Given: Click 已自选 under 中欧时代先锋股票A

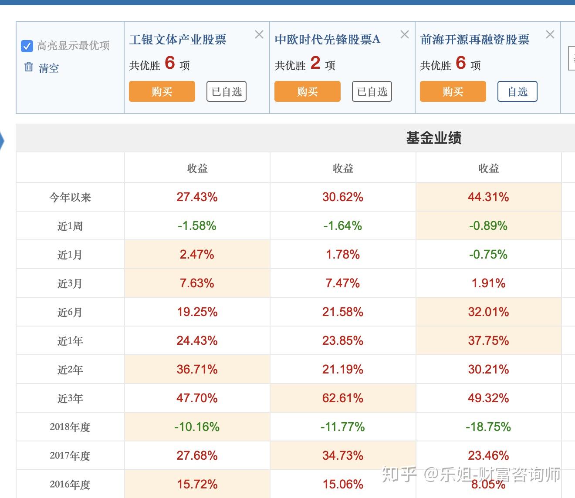Looking at the screenshot, I should [372, 91].
